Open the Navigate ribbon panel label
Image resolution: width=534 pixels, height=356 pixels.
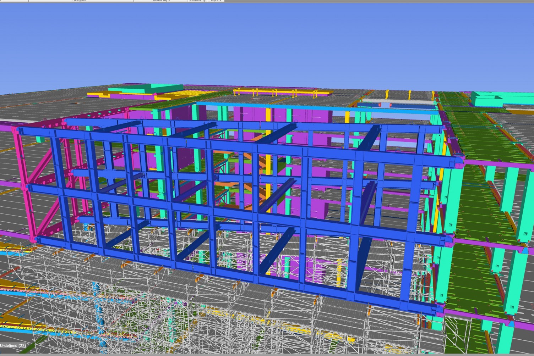pyautogui.click(x=79, y=1)
